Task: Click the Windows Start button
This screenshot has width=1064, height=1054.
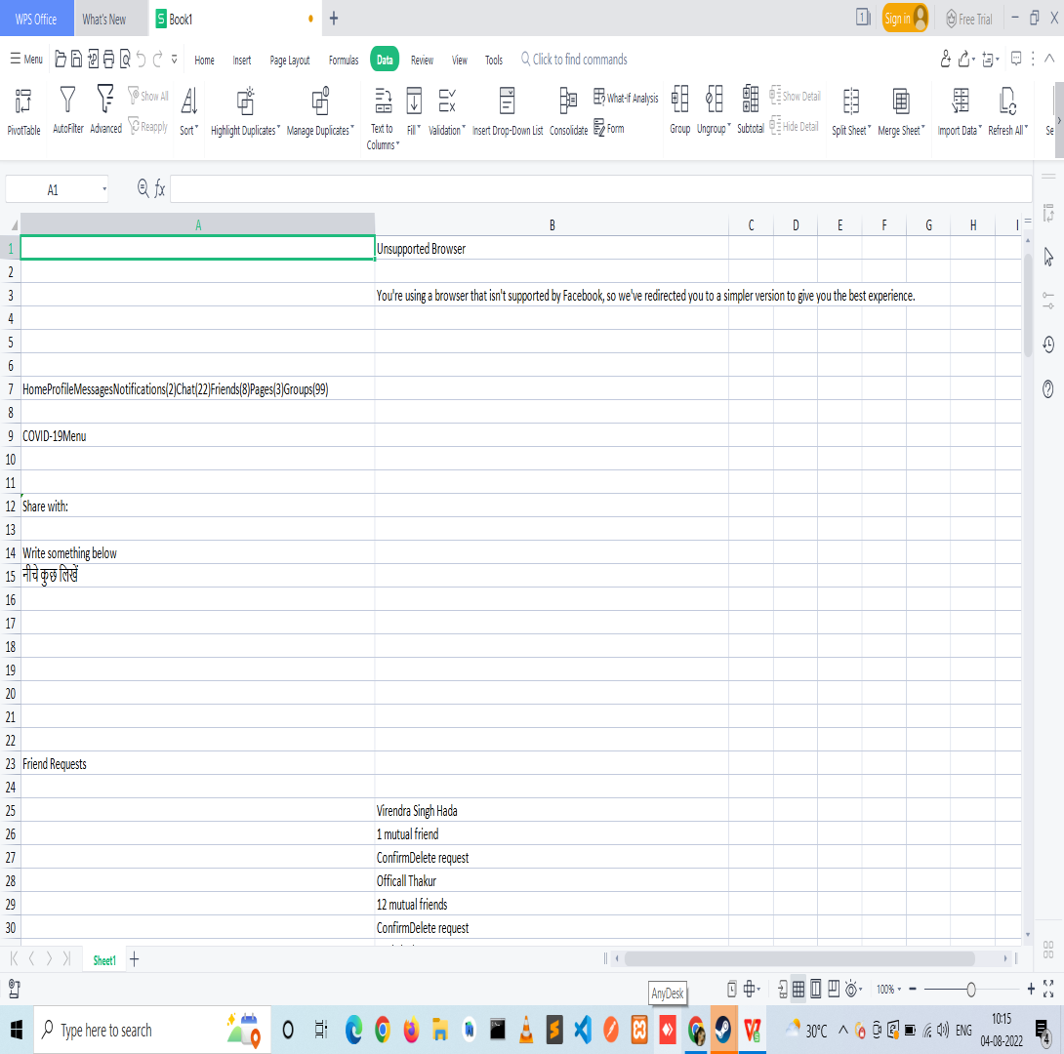Action: [17, 1031]
